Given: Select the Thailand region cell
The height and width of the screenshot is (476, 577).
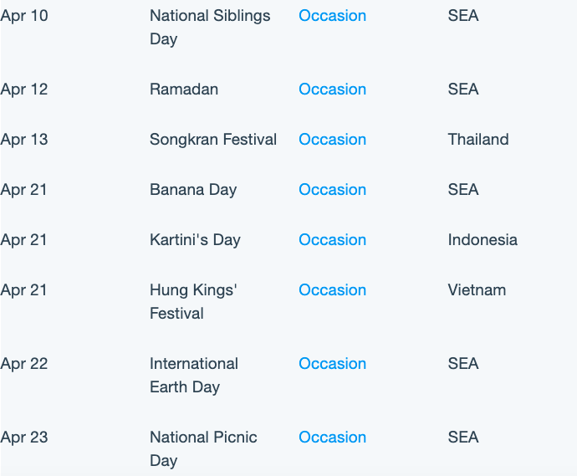Looking at the screenshot, I should coord(478,140).
